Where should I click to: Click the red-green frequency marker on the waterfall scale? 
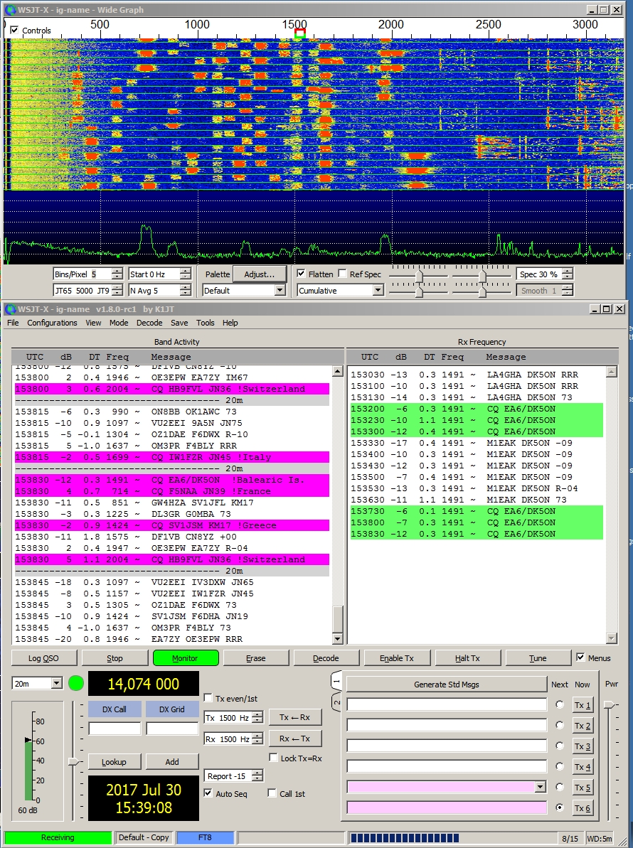[x=299, y=33]
